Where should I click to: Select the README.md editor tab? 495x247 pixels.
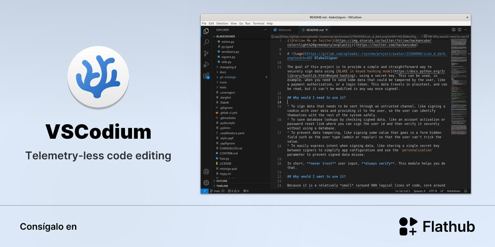coord(314,30)
